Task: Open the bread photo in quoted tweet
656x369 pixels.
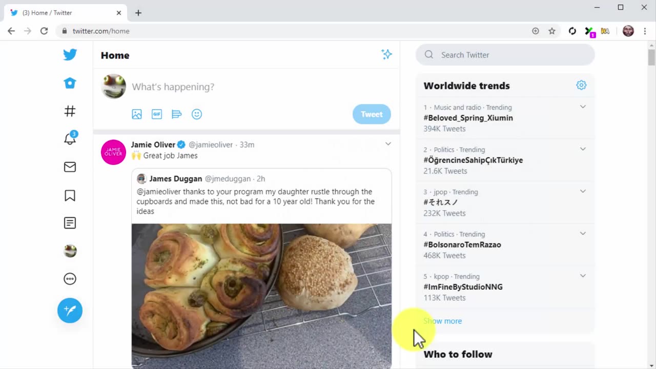Action: (261, 295)
